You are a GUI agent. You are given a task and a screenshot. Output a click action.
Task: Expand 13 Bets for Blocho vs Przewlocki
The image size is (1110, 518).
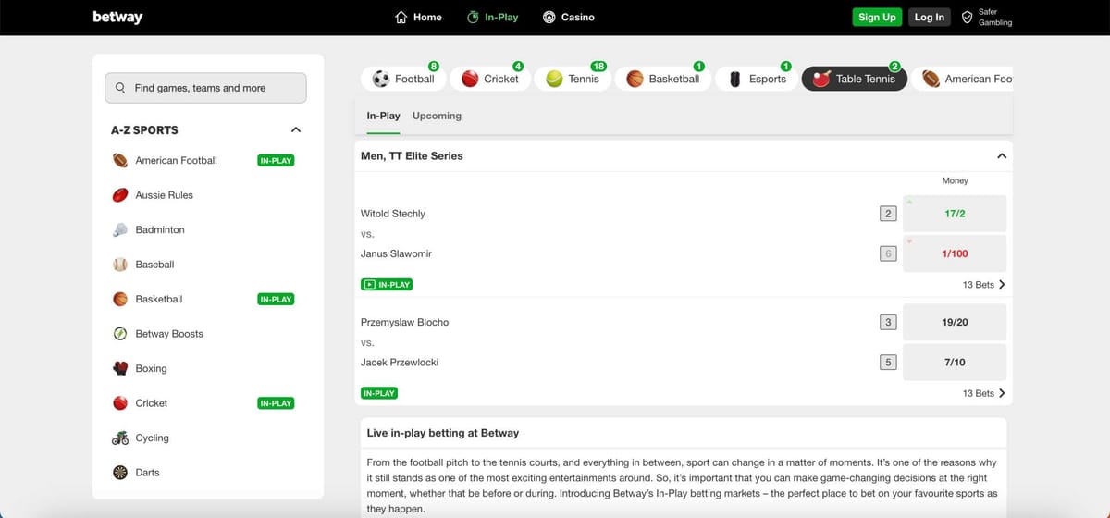point(983,393)
